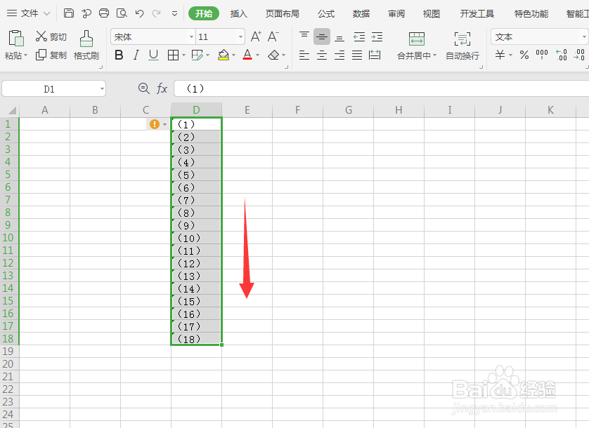The width and height of the screenshot is (589, 428).
Task: Click the formula bar input field
Action: coord(381,88)
